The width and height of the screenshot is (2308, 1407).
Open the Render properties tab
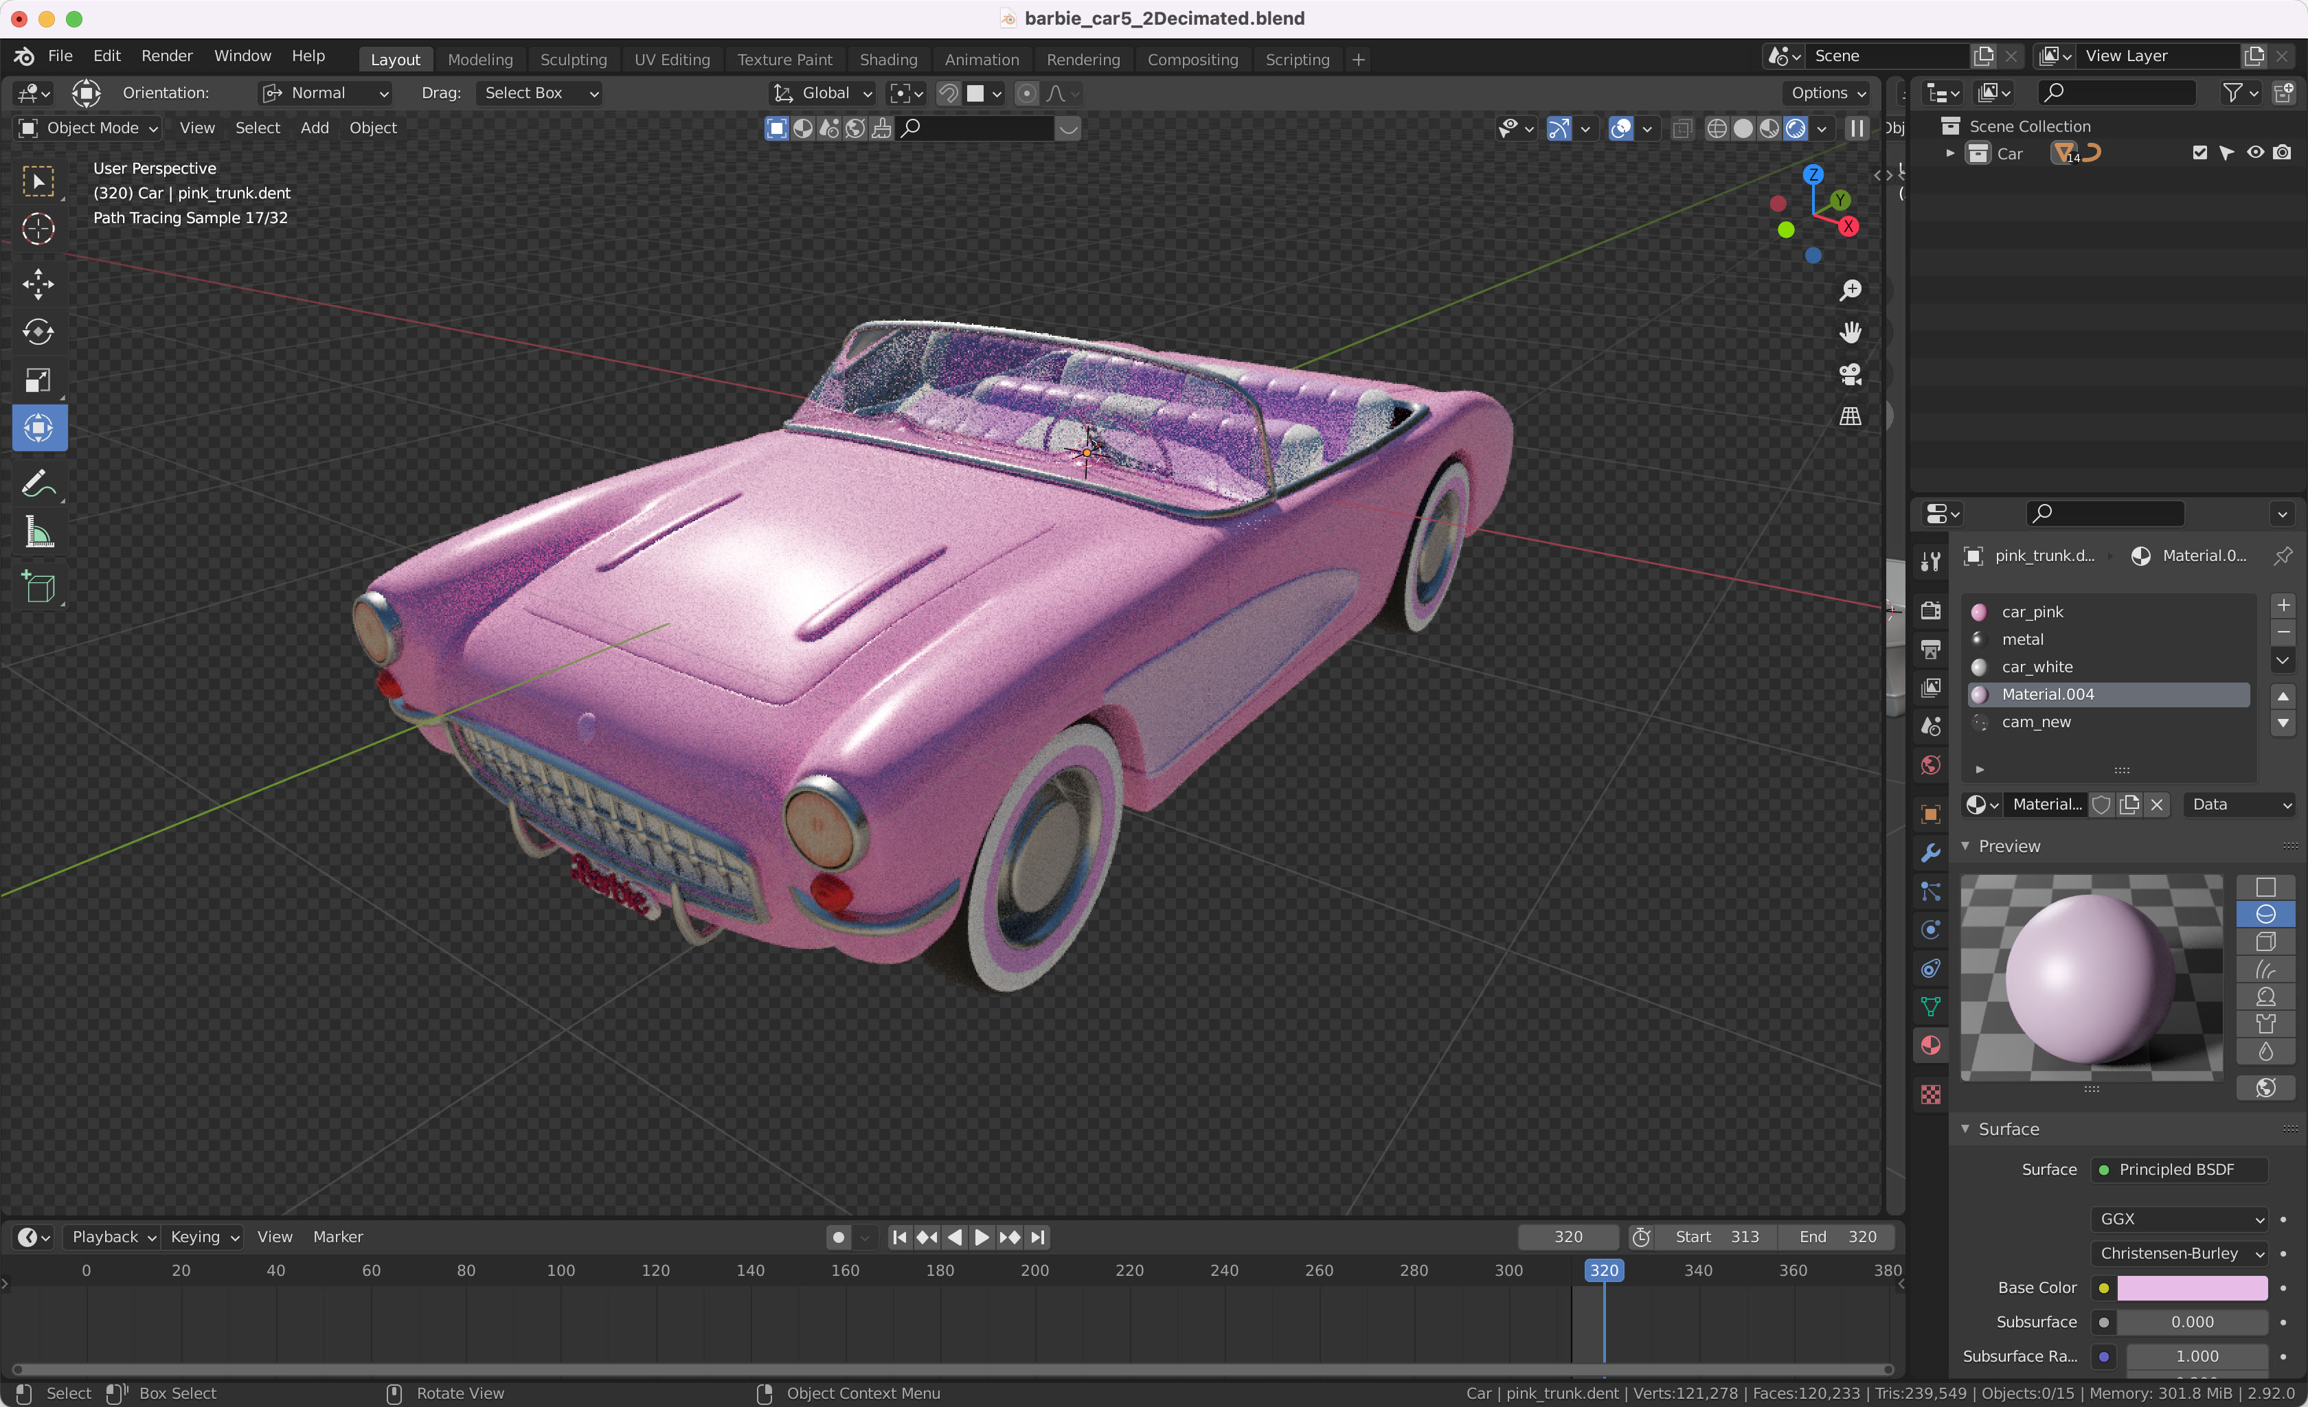pos(1930,610)
